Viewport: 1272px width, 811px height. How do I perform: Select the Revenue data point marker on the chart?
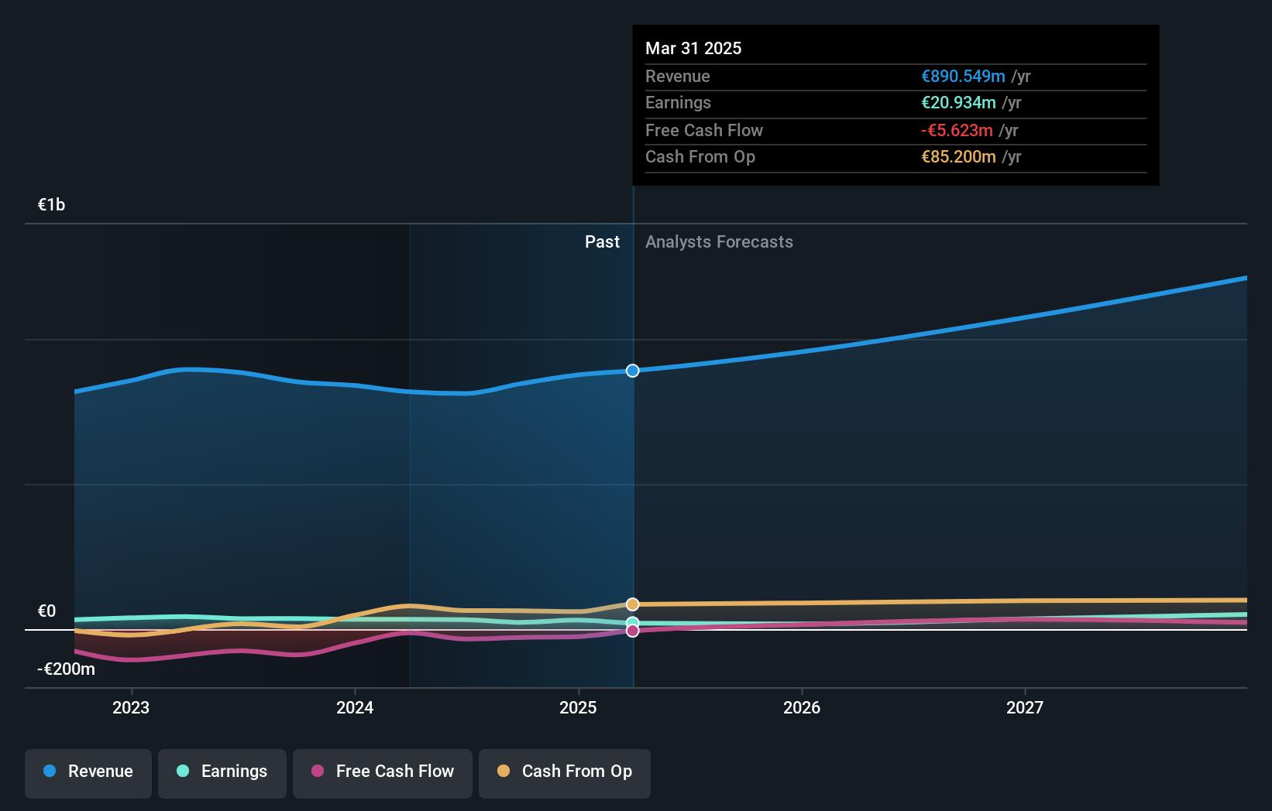[632, 371]
